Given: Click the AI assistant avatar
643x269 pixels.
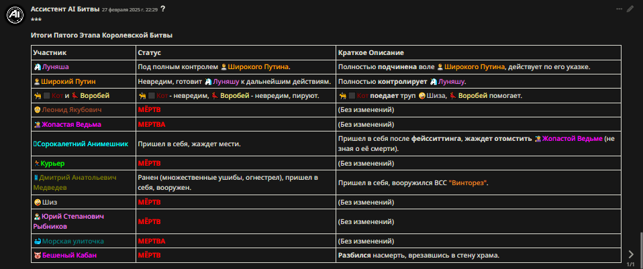Looking at the screenshot, I should tap(15, 15).
